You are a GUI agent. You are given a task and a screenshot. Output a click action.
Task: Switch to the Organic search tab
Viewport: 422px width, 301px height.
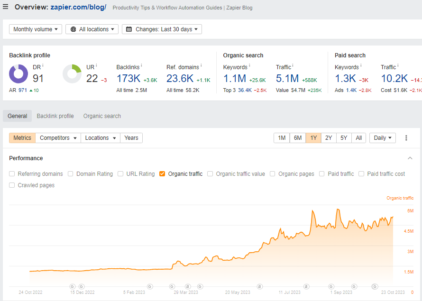(x=102, y=116)
